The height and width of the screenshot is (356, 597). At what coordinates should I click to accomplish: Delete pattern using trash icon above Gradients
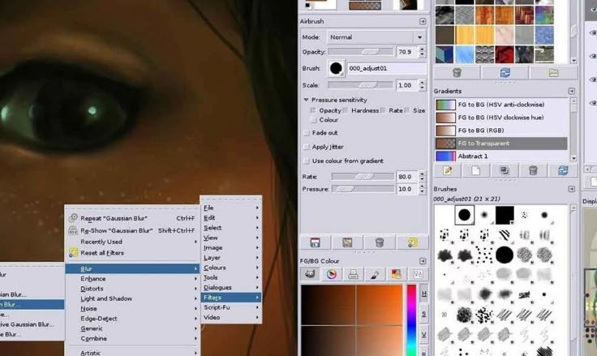pos(457,72)
